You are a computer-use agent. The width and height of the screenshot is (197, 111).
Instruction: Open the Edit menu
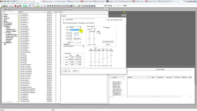click(5, 3)
